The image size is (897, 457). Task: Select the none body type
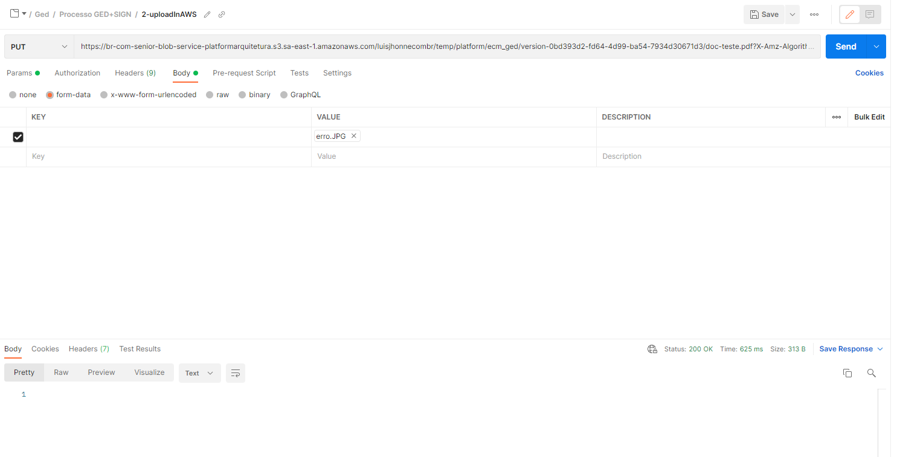click(x=23, y=95)
